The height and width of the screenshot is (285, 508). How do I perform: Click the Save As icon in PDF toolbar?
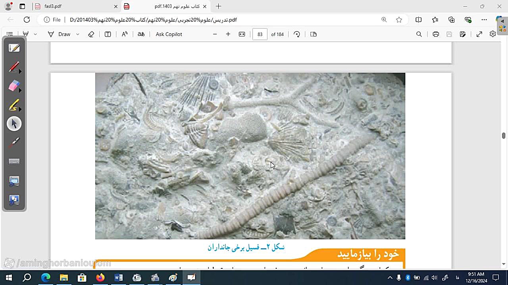click(x=462, y=34)
